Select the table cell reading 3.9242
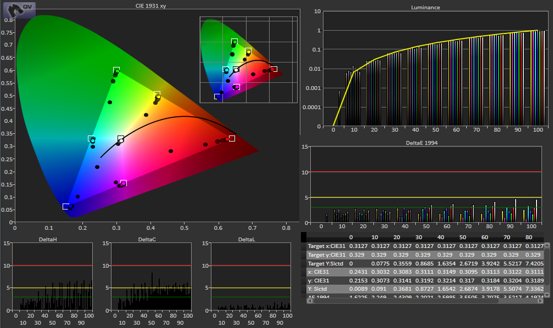The width and height of the screenshot is (553, 328). click(x=490, y=263)
